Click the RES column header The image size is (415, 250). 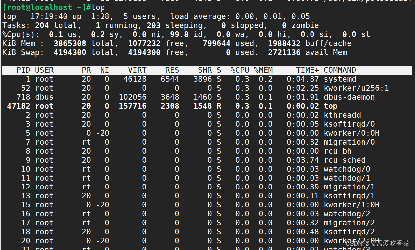coord(172,70)
